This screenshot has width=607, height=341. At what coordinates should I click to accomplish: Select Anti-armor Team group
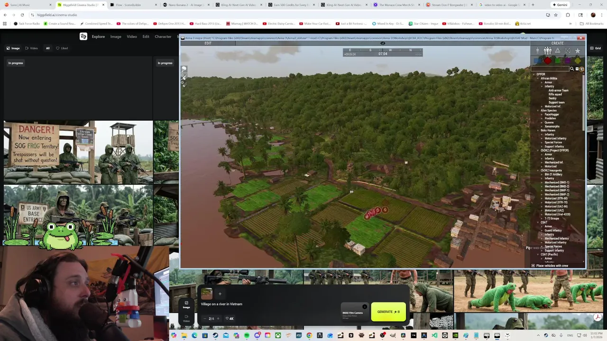559,90
